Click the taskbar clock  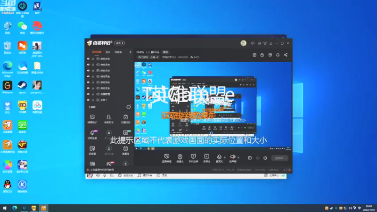pyautogui.click(x=369, y=208)
